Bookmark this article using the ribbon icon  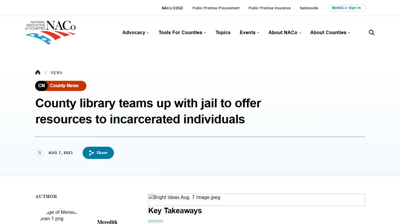coord(40,153)
